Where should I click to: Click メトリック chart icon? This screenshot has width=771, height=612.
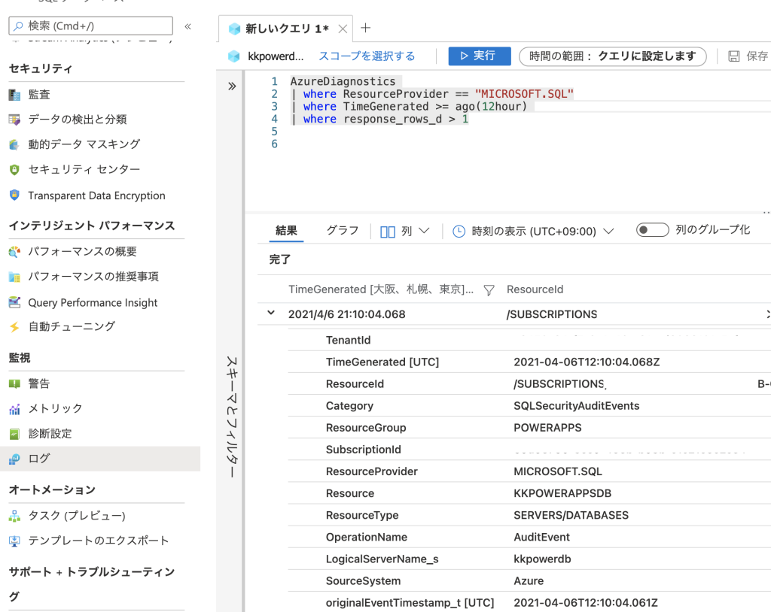(15, 409)
